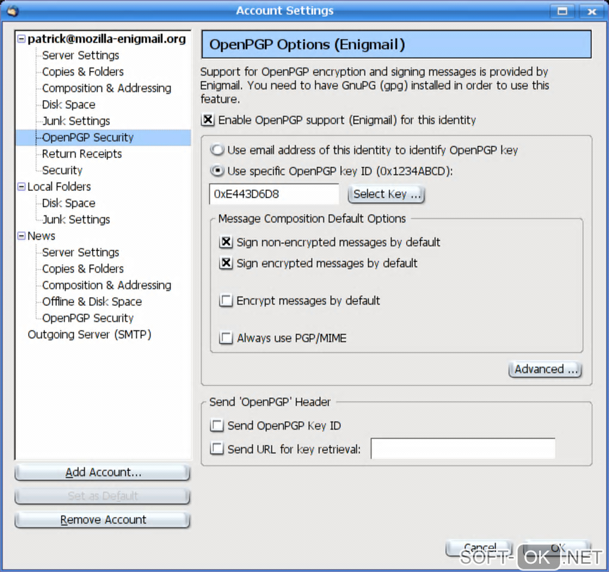Click the Remove Account button
Screen dimensions: 609x572
pos(103,520)
